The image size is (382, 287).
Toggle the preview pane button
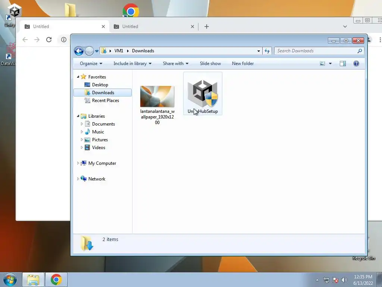[x=343, y=64]
